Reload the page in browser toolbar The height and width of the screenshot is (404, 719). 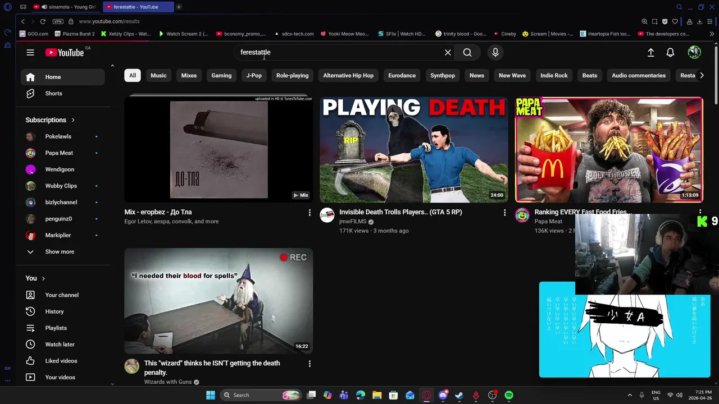(43, 21)
